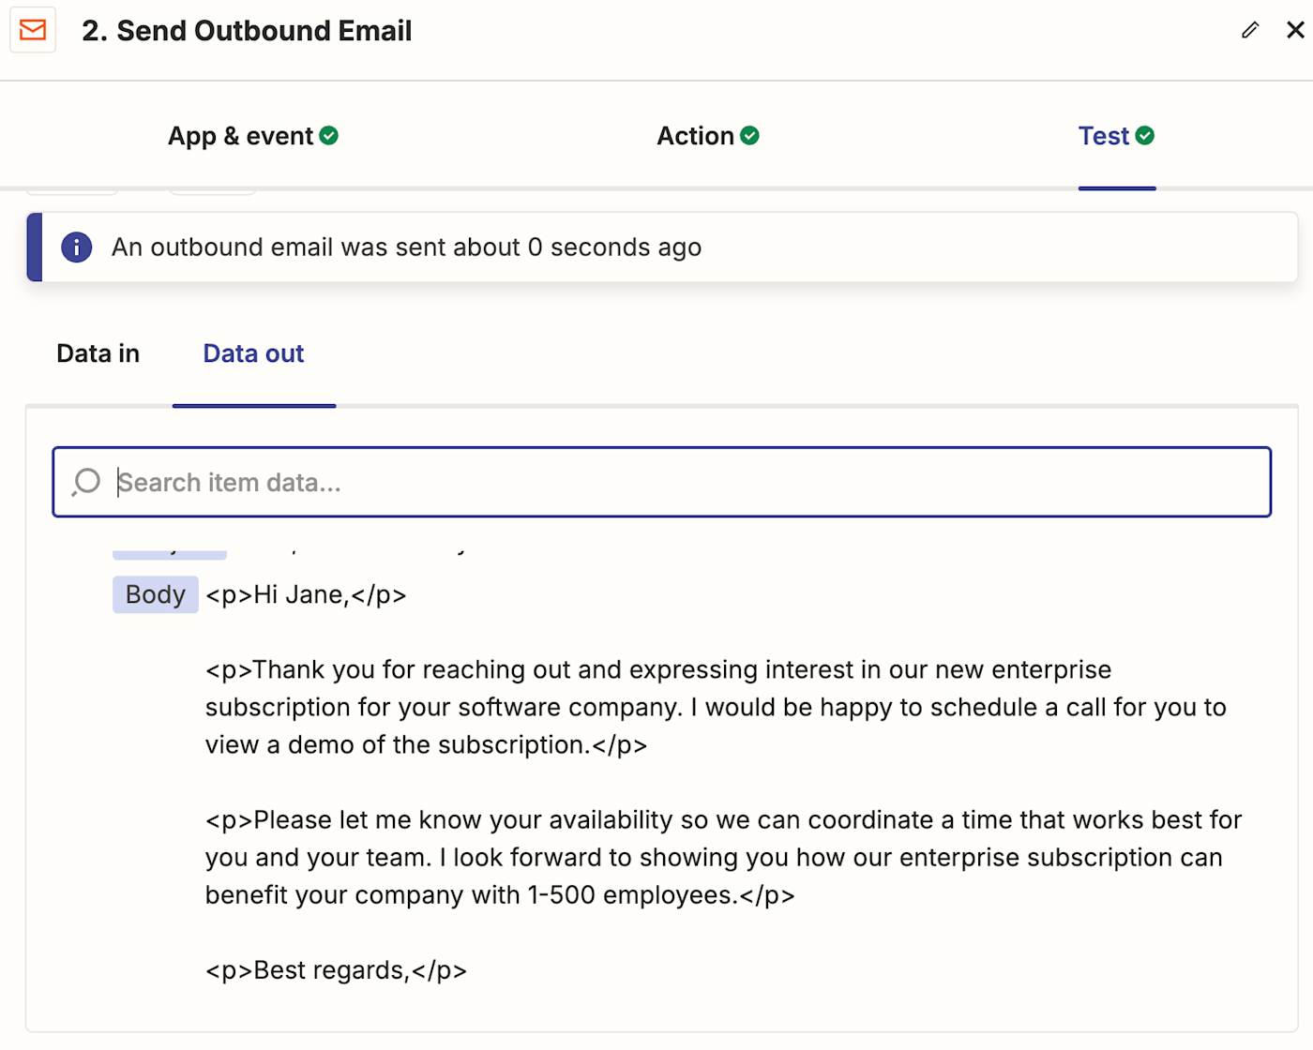Click the orange email app icon
This screenshot has height=1050, width=1313.
click(x=33, y=31)
